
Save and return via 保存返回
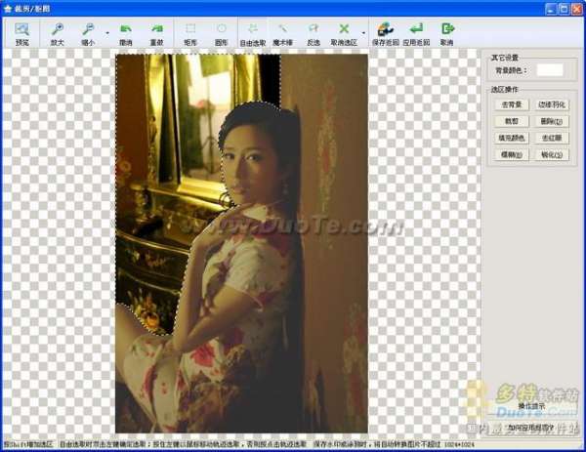[385, 34]
